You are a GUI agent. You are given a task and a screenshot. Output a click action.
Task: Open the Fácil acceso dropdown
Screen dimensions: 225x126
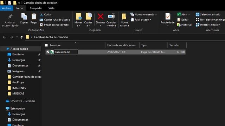(141, 20)
